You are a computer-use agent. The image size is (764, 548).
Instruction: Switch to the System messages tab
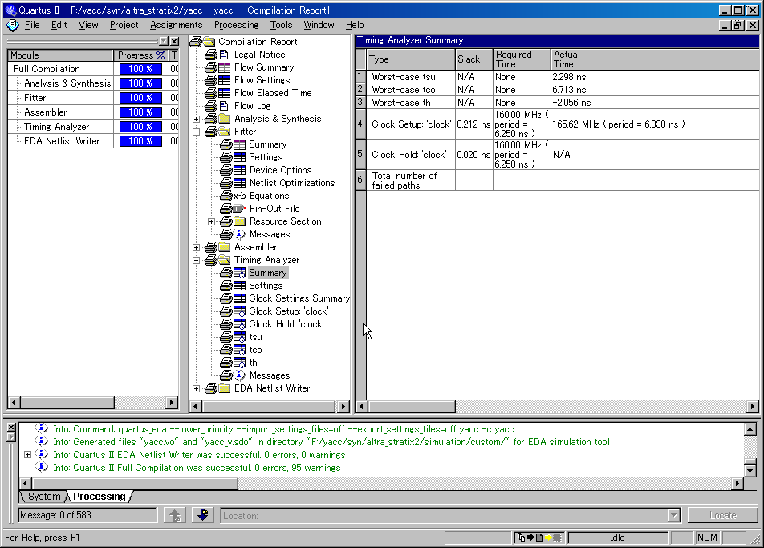point(44,497)
